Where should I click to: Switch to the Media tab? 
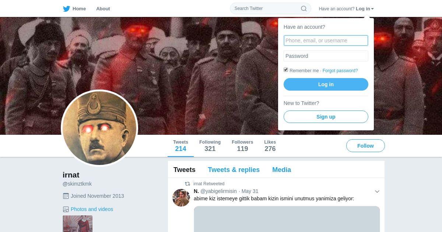[281, 170]
